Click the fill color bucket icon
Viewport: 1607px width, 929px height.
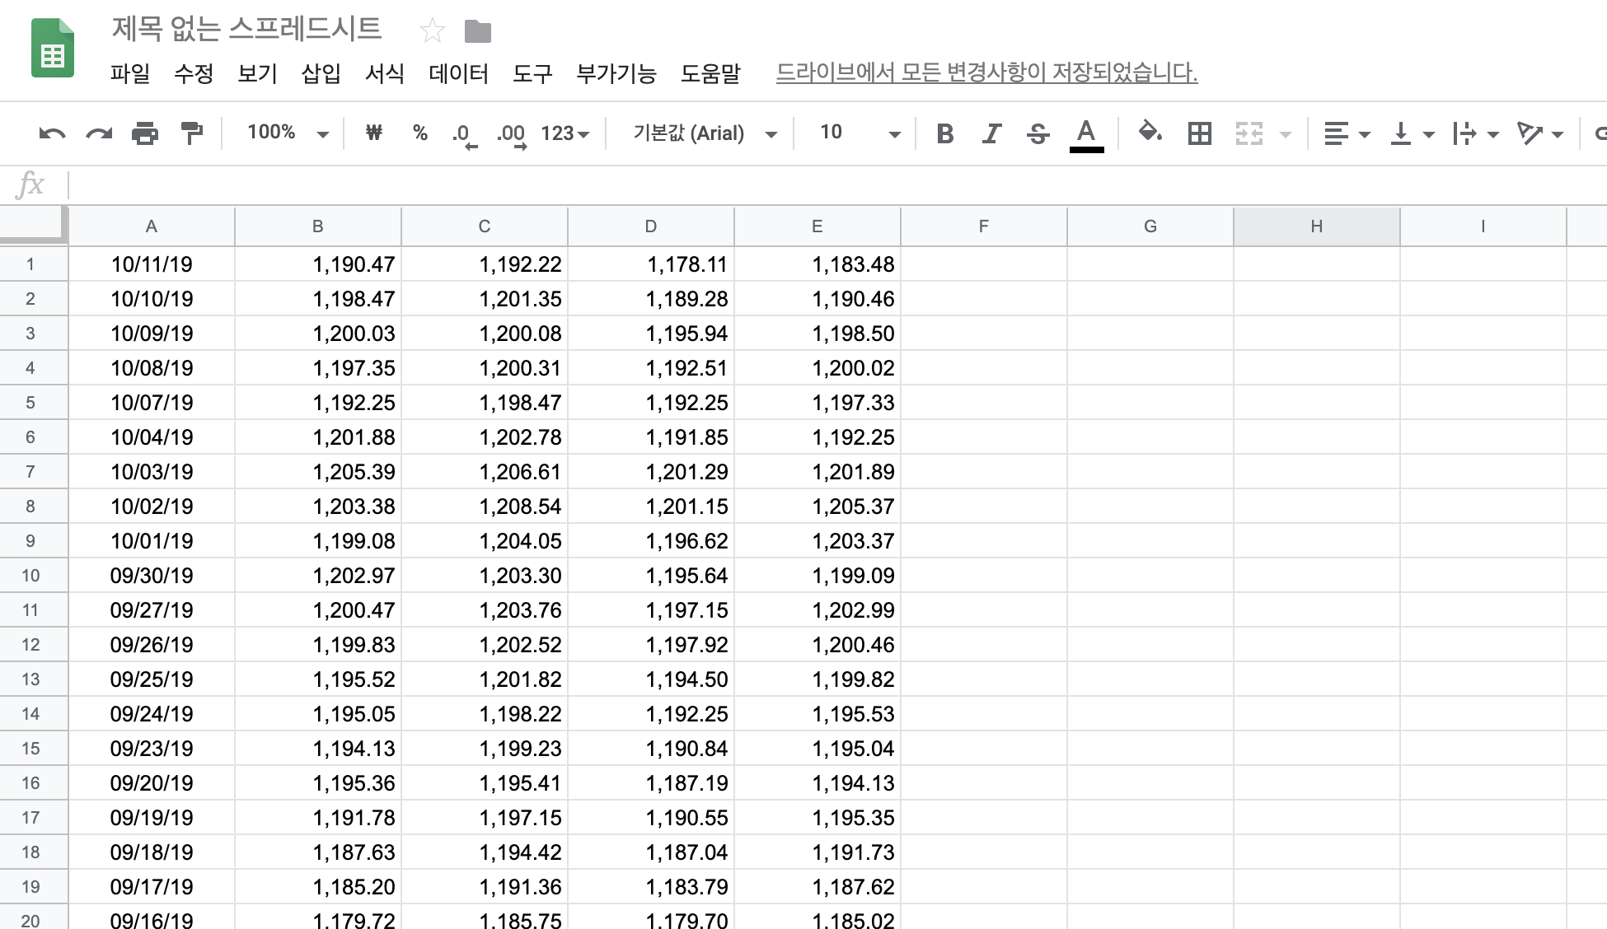click(x=1150, y=133)
